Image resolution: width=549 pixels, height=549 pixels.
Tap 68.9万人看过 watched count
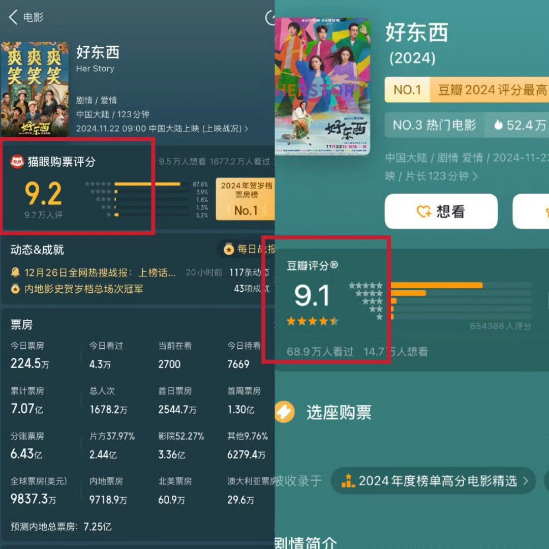pyautogui.click(x=320, y=352)
